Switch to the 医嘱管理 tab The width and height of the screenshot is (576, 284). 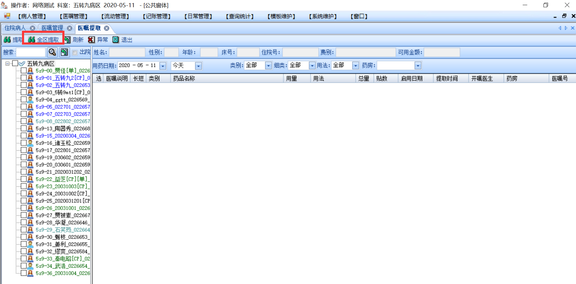tap(52, 28)
